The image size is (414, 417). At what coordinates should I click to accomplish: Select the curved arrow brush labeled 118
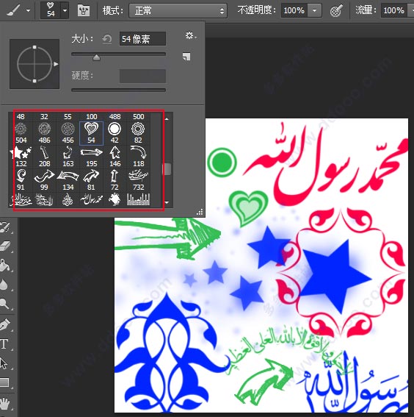[138, 157]
